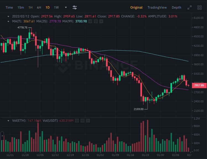Open MA indicator settings gear icon
Screen dimensions: 207x159
(x=96, y=21)
